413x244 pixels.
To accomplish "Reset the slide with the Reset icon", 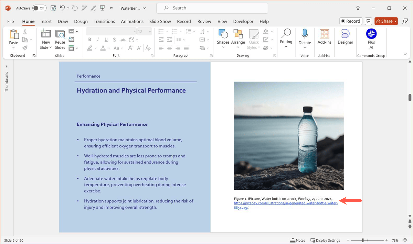I will [71, 40].
